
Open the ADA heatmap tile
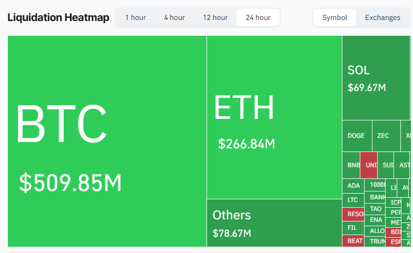[x=353, y=186]
